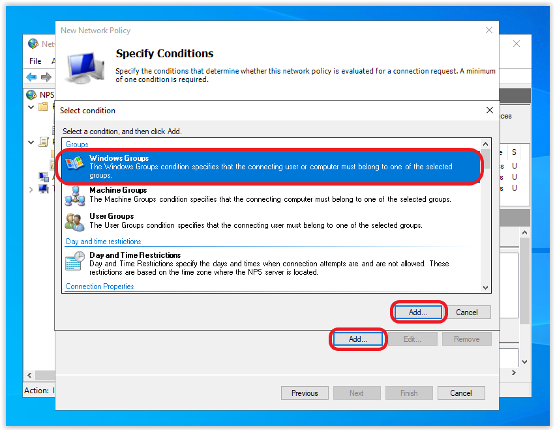Click the NPS label in the tree
This screenshot has width=555, height=431.
(47, 94)
